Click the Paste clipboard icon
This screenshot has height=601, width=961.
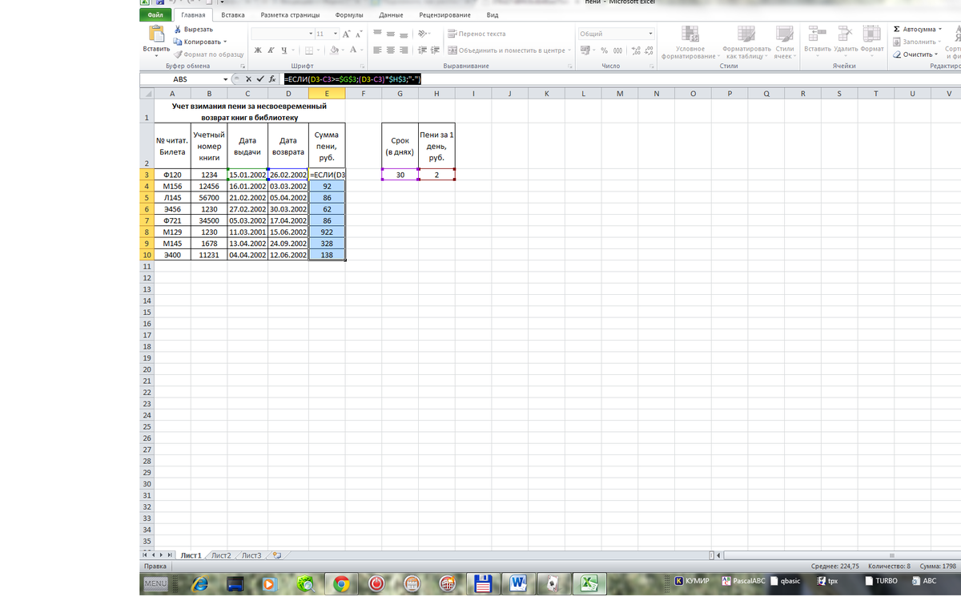pos(155,34)
